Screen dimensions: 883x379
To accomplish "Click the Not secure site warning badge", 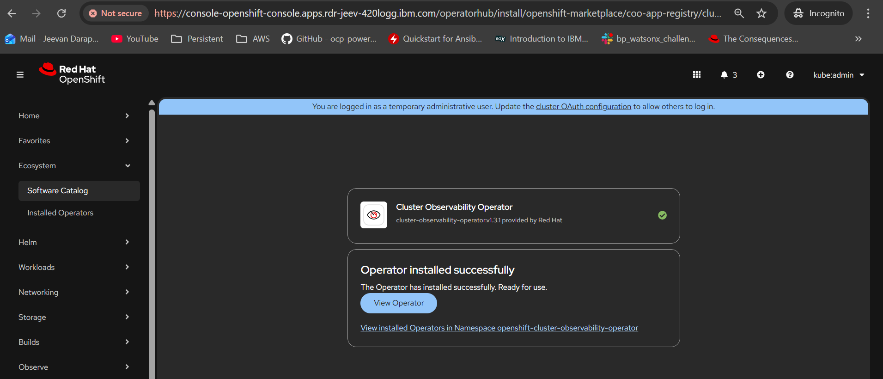I will point(116,13).
